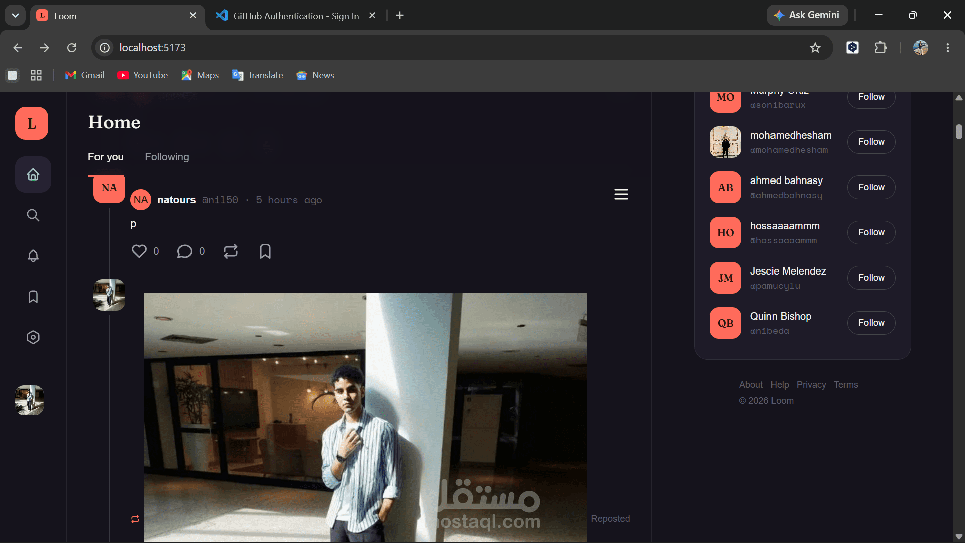The width and height of the screenshot is (965, 543).
Task: Open natours author name link
Action: 176,200
